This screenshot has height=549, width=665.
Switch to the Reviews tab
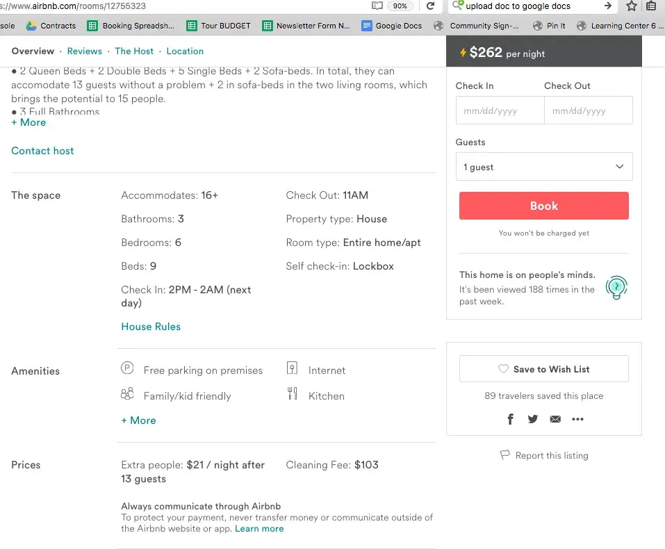[84, 51]
